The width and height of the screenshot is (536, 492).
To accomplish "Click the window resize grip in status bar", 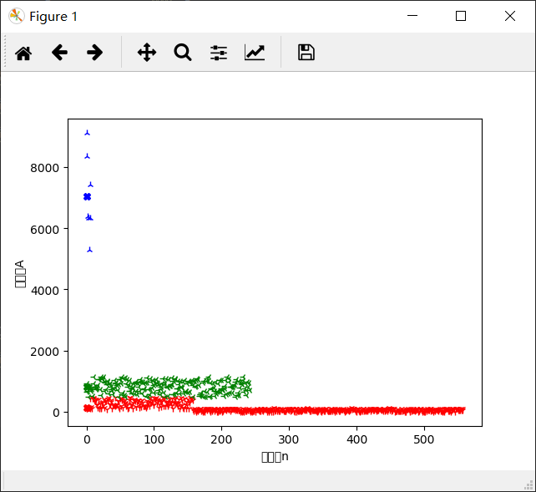I will coord(528,484).
